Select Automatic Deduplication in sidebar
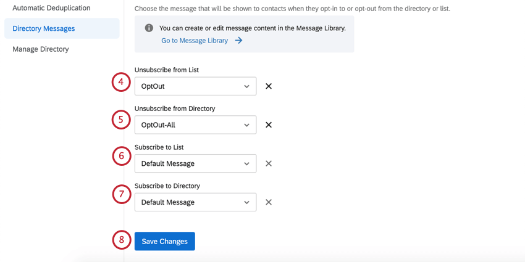 point(51,8)
